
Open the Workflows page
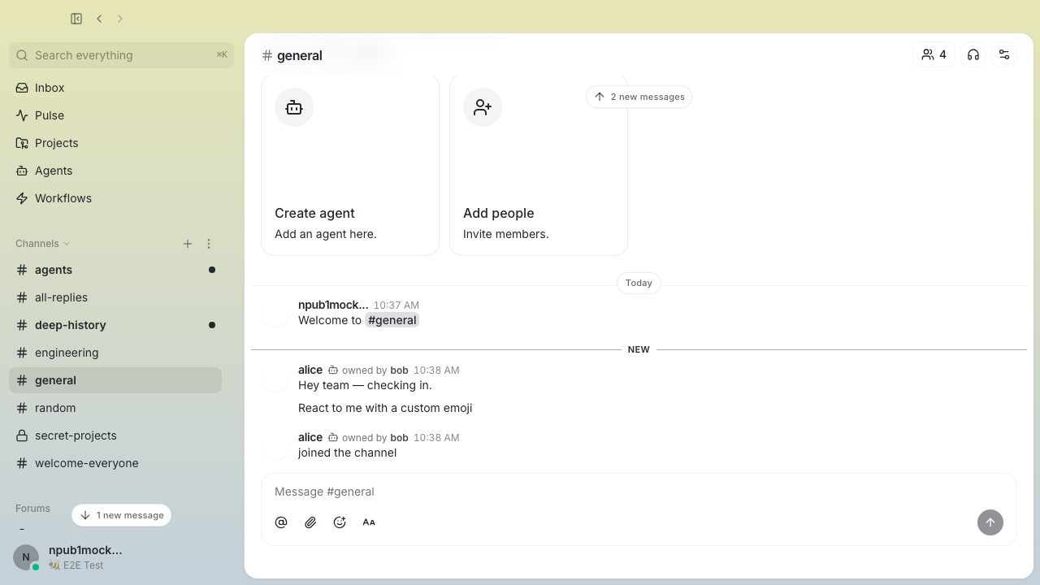[x=115, y=198]
